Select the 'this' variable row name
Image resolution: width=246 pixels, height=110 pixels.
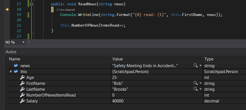(24, 72)
